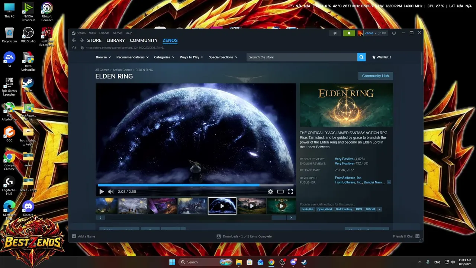Click the store search field
This screenshot has height=268, width=476.
pos(302,57)
